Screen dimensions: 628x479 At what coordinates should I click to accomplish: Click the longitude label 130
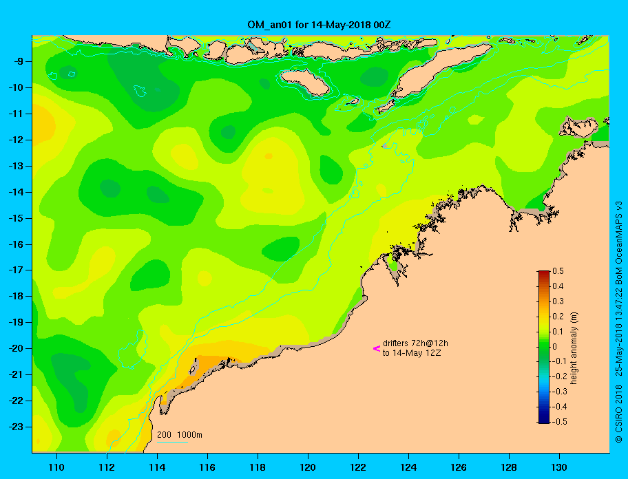(559, 467)
